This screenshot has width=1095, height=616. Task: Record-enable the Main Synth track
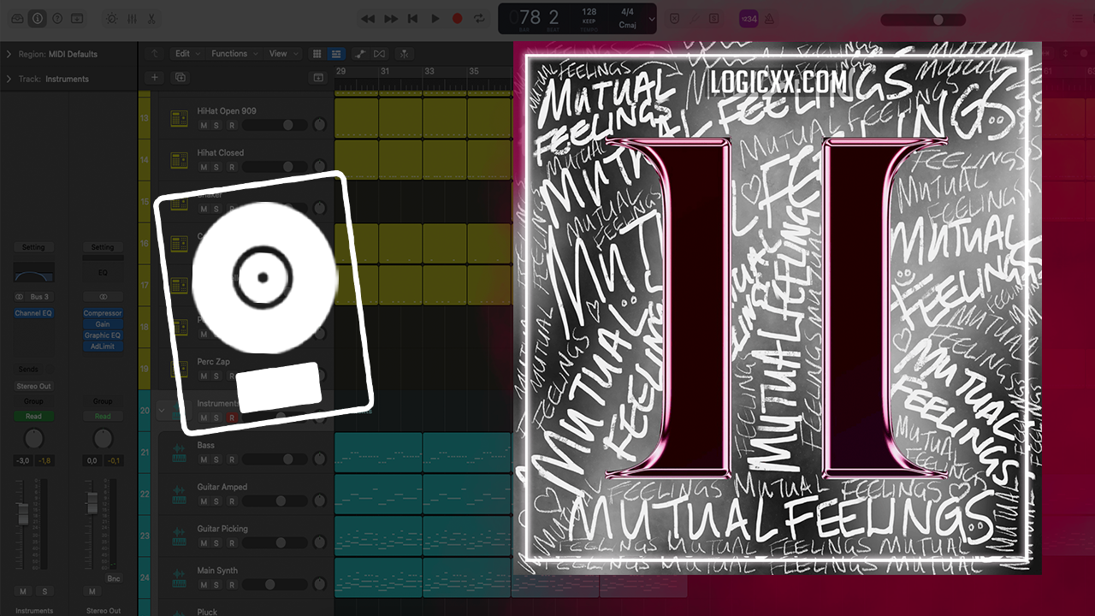point(231,585)
